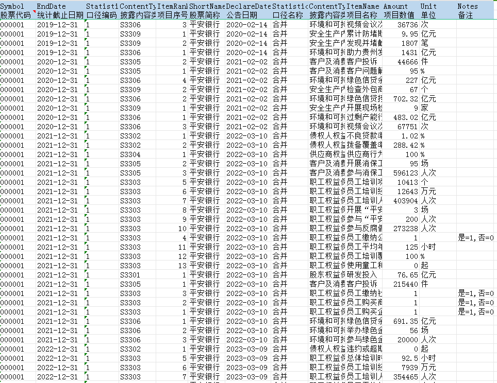Screen dimensions: 497x383
Task: Select amount cell 215440
Action: pos(401,284)
